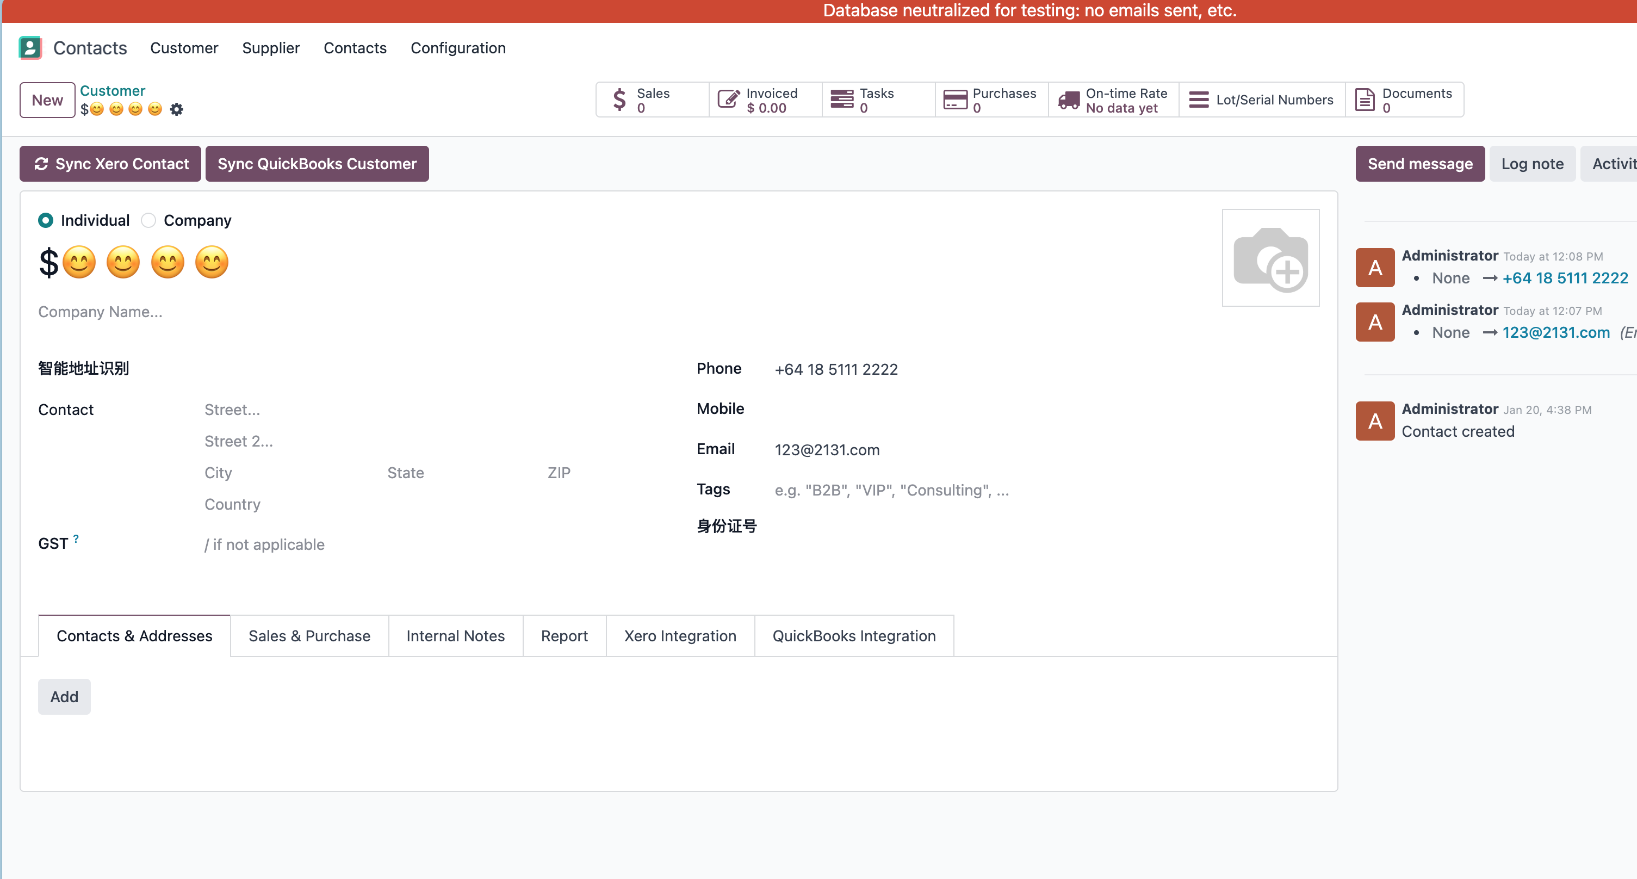The image size is (1637, 879).
Task: Click the phone link +64 18 5111 2222 in chatter
Action: tap(1565, 278)
